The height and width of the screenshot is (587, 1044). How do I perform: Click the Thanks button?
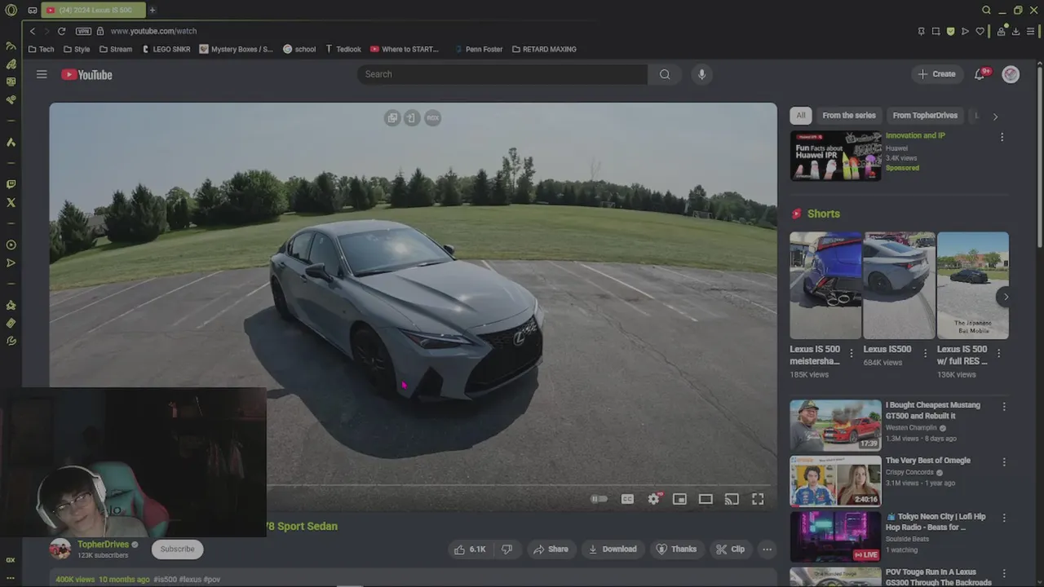coord(677,549)
